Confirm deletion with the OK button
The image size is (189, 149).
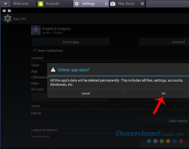pyautogui.click(x=157, y=93)
